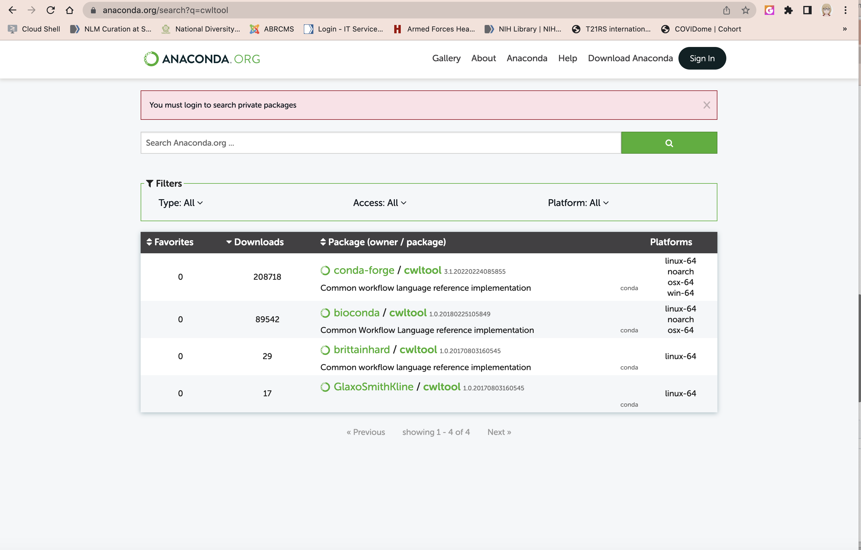This screenshot has width=861, height=550.
Task: Expand the Type: All filter dropdown
Action: coord(180,203)
